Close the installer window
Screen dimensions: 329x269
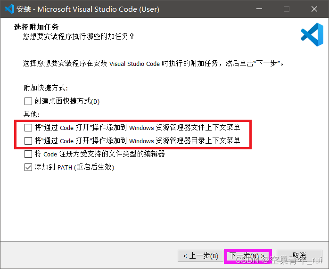[x=314, y=9]
